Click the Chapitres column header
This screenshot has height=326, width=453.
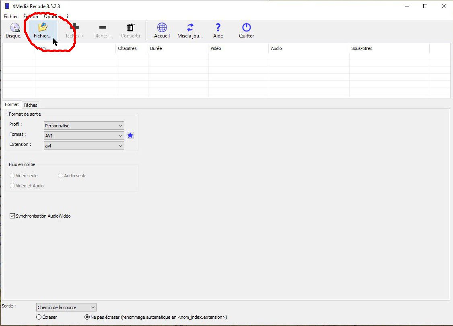[x=132, y=48]
